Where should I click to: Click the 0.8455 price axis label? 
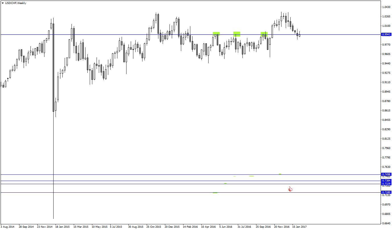pyautogui.click(x=387, y=120)
